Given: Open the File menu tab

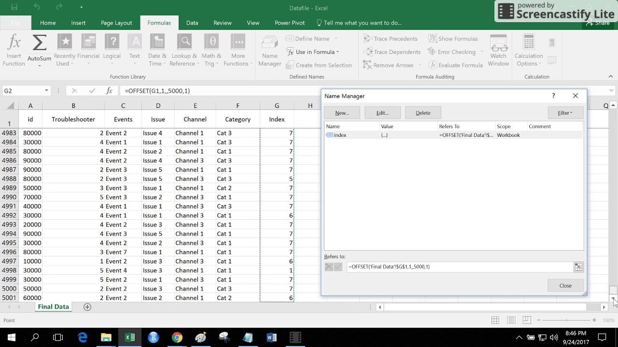Looking at the screenshot, I should (15, 23).
